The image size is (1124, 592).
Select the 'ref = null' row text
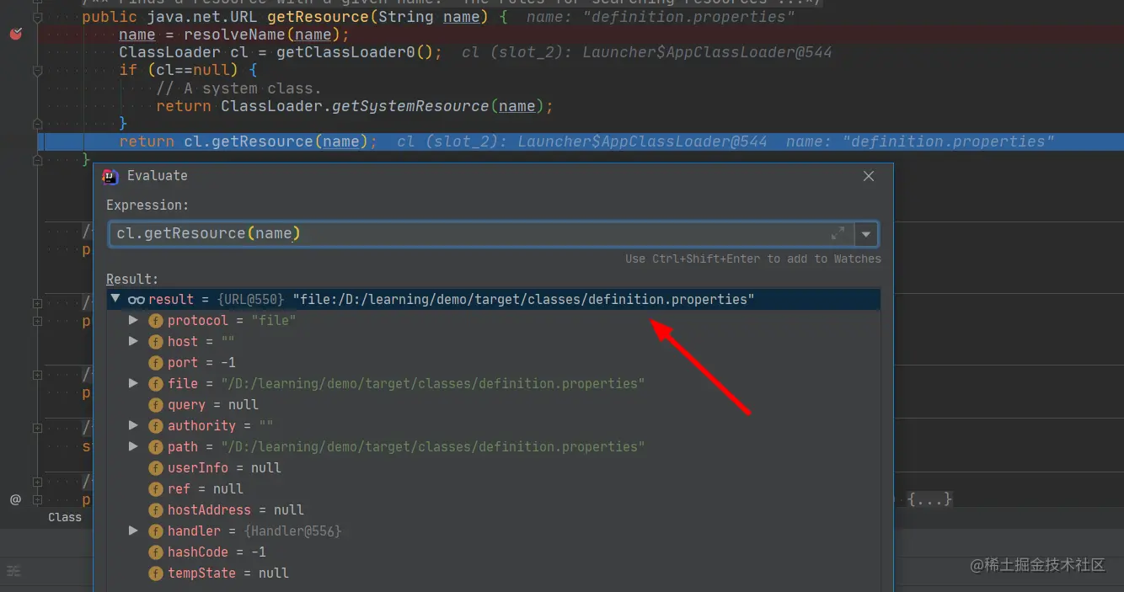tap(206, 489)
